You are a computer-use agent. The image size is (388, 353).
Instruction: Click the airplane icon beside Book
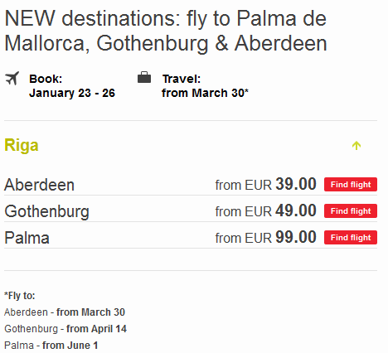[12, 79]
